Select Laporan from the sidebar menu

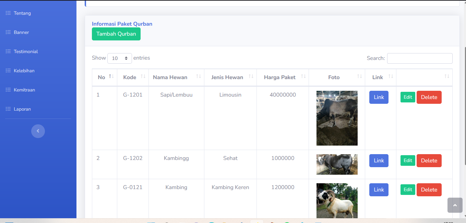[22, 109]
